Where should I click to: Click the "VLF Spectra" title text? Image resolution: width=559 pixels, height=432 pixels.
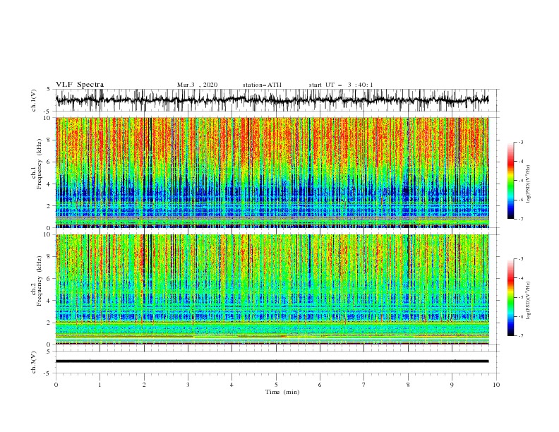[80, 85]
